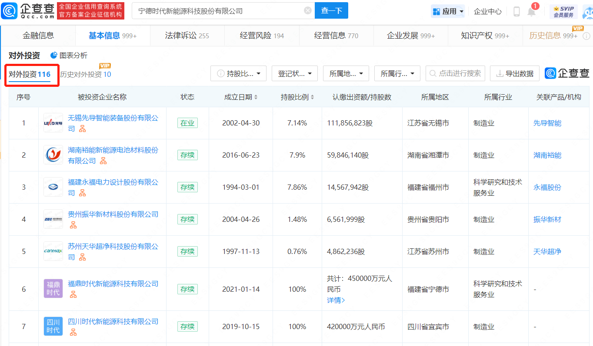View equity structure icon for 福鼎时代新能源

click(x=73, y=294)
